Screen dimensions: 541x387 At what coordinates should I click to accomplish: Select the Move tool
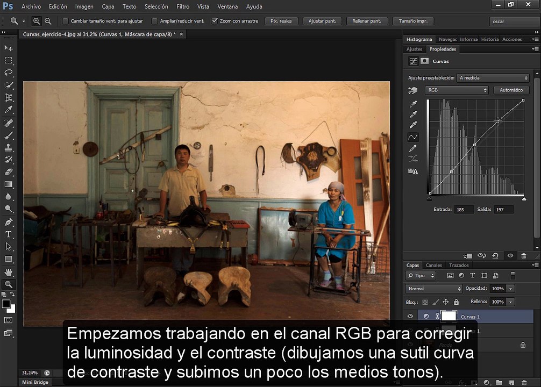pyautogui.click(x=8, y=48)
